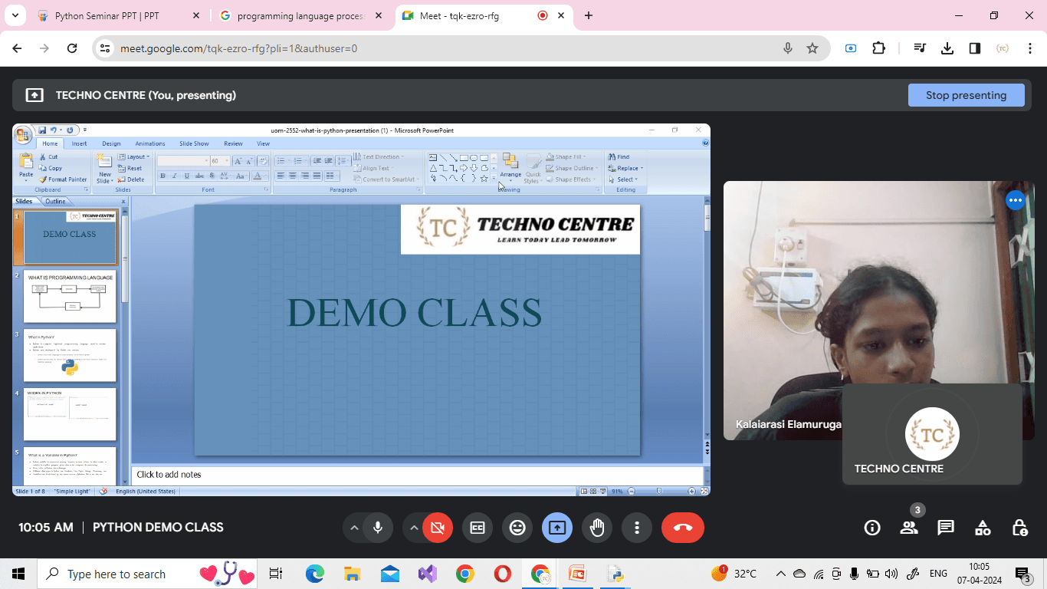Open host controls lock icon
Image resolution: width=1047 pixels, height=589 pixels.
(1019, 528)
